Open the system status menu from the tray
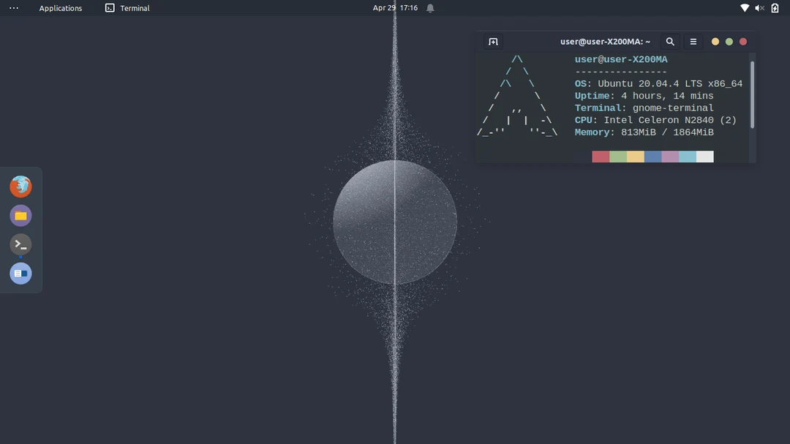 point(759,8)
